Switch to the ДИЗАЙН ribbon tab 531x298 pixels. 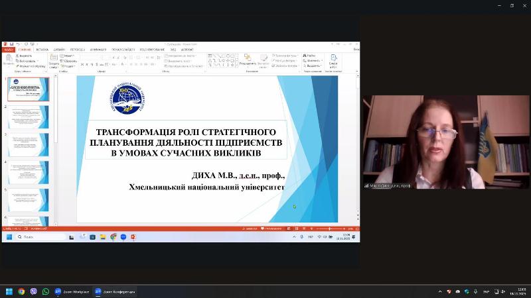point(59,50)
